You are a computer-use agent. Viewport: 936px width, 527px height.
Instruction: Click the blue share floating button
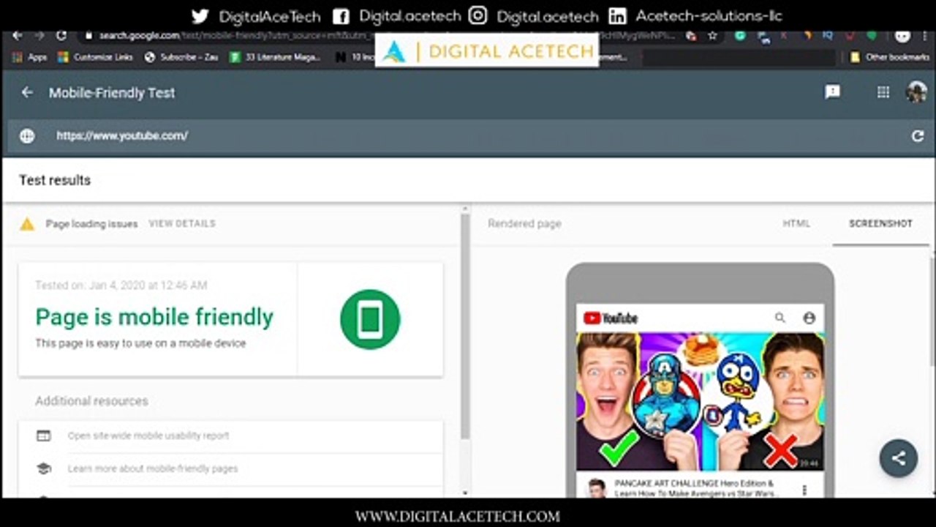point(899,458)
